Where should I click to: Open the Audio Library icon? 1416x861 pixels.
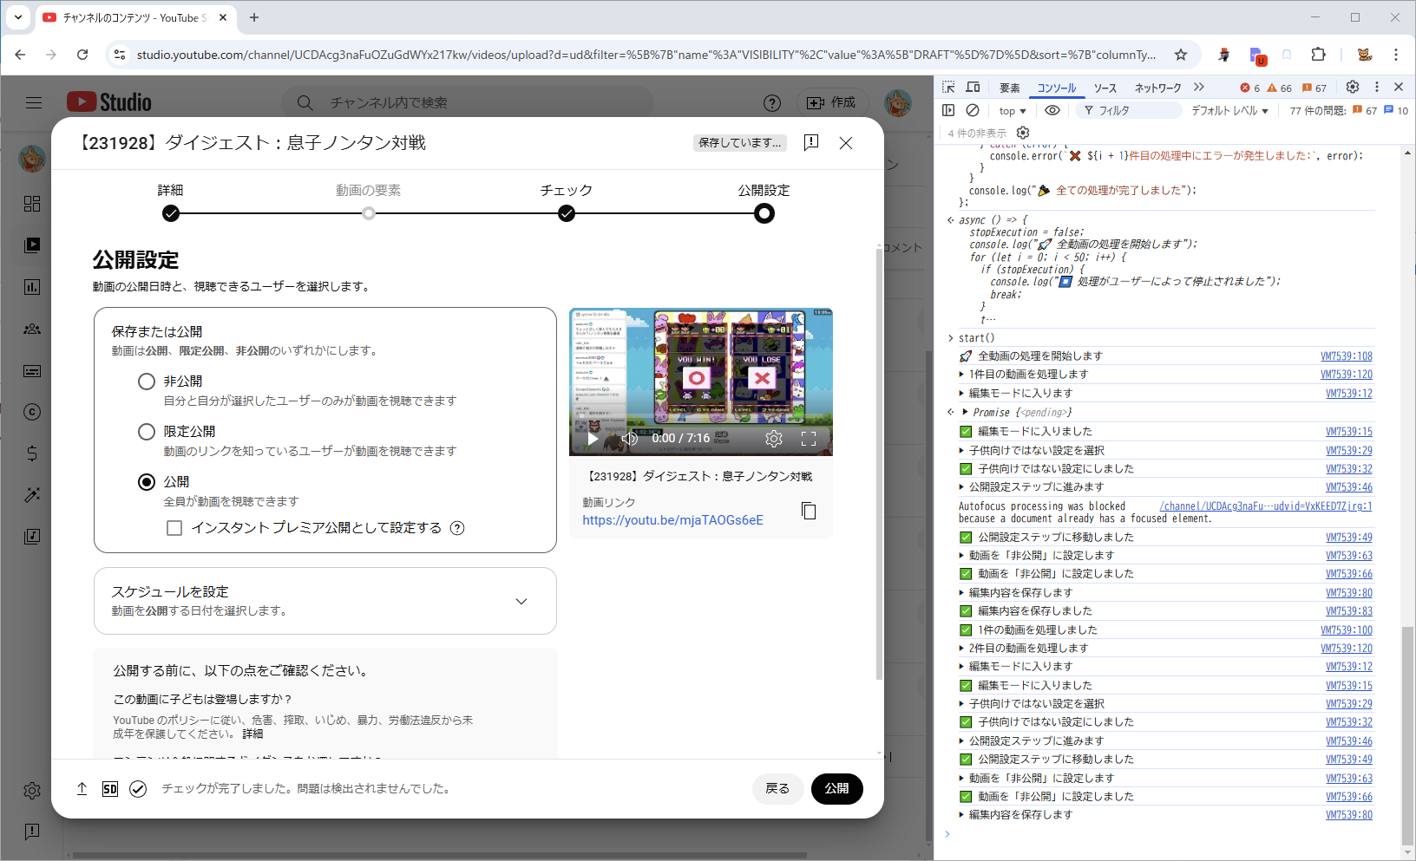[32, 536]
